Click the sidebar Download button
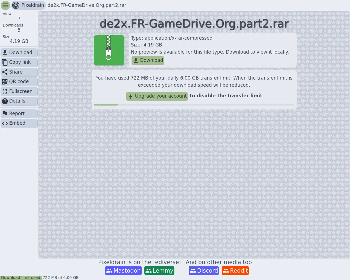This screenshot has height=280, width=350. (x=19, y=52)
